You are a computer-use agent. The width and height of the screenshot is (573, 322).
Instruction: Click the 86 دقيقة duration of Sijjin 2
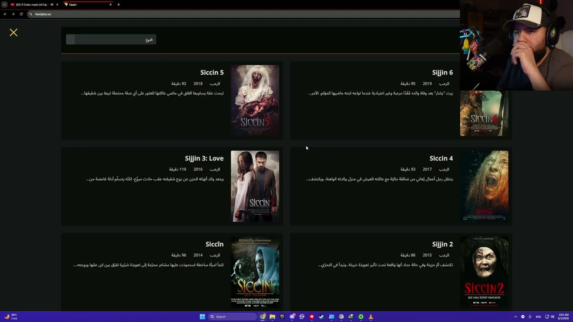tap(408, 255)
